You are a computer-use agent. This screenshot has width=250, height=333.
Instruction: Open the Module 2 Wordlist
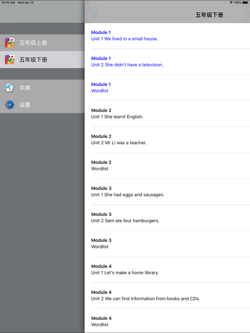(x=167, y=165)
